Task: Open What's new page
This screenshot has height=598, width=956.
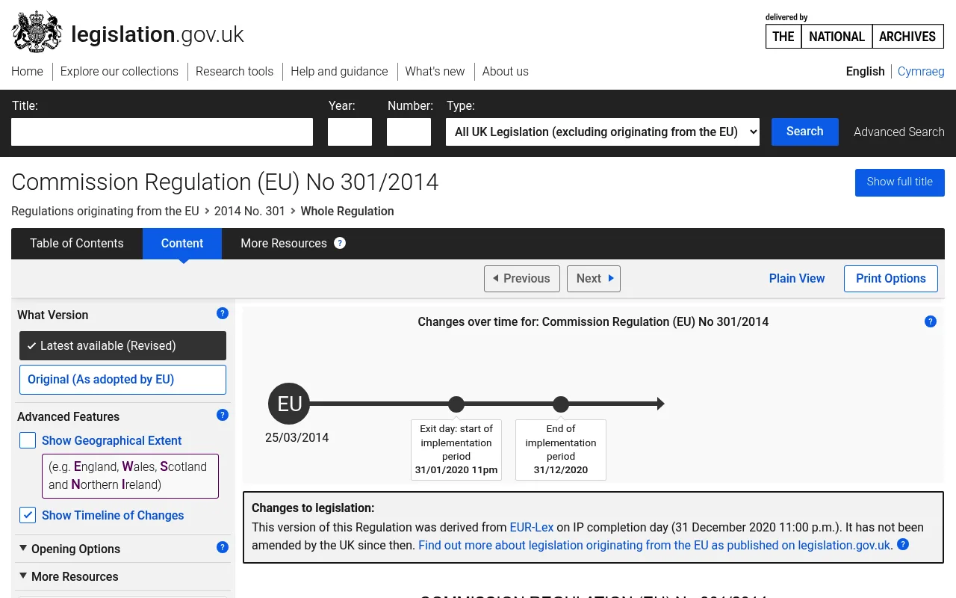Action: pos(435,72)
